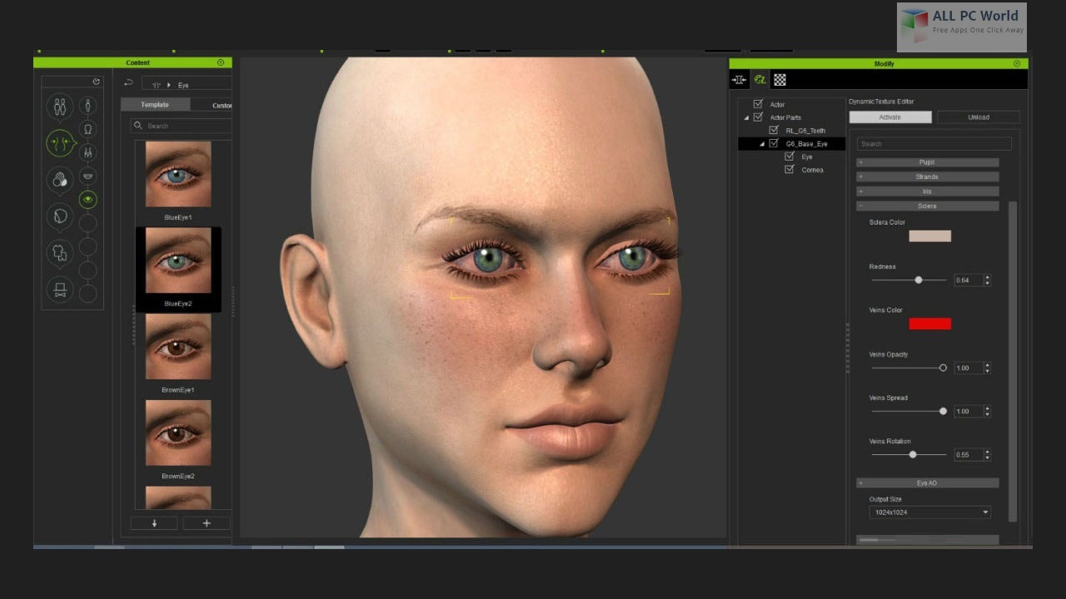
Task: Uncheck the Eye item in the parts tree
Action: (x=789, y=156)
